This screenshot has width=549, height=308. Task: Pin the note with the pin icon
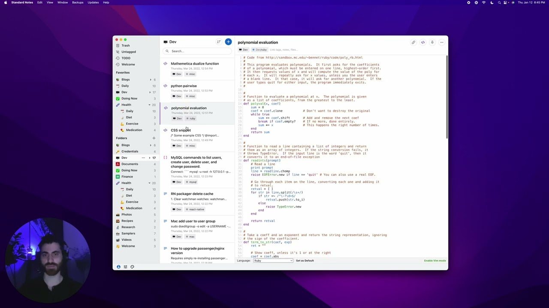click(x=432, y=42)
